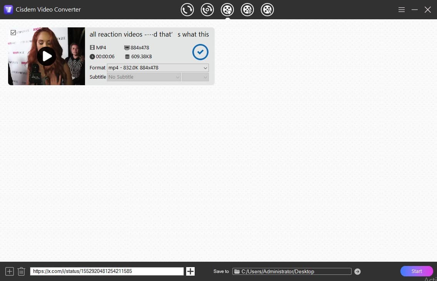Focus the URL input field
This screenshot has height=281, width=437.
(107, 271)
